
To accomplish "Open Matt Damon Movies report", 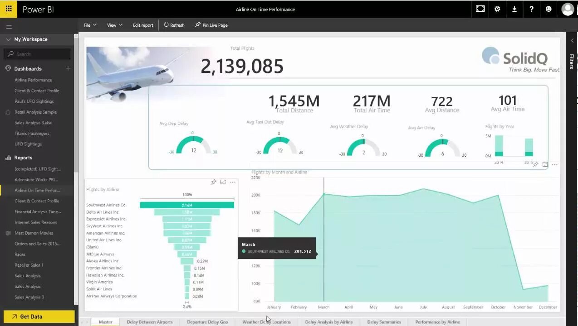I will pyautogui.click(x=34, y=233).
